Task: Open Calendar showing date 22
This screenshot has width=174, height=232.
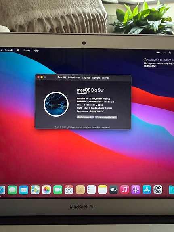Action: (x=69, y=190)
